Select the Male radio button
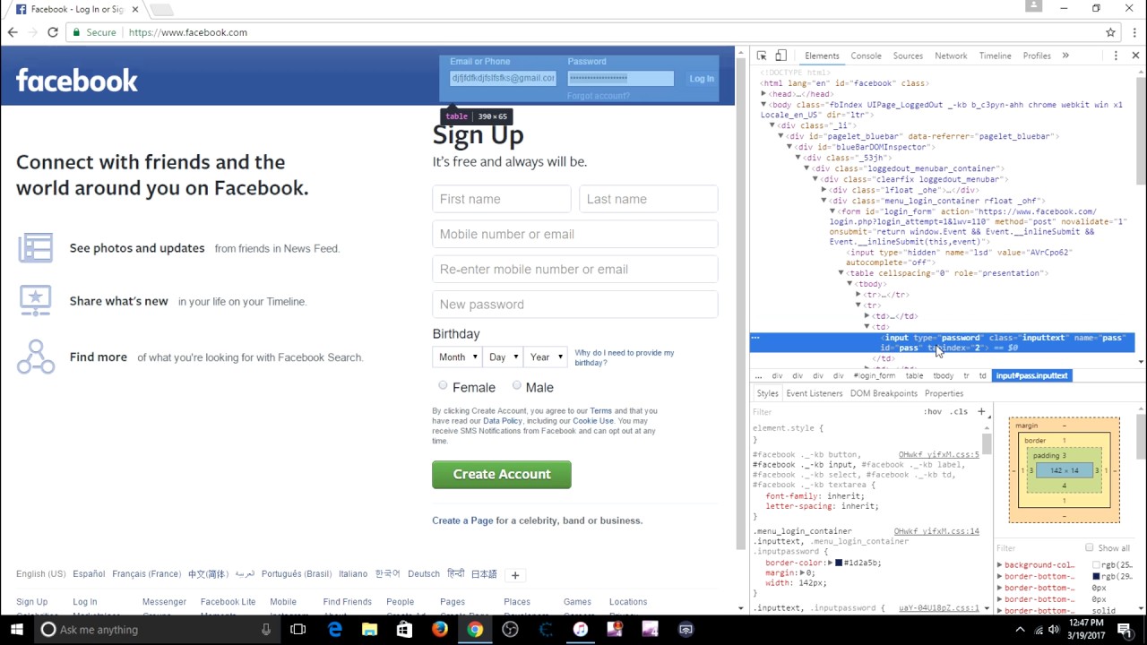Image resolution: width=1147 pixels, height=645 pixels. click(x=517, y=385)
